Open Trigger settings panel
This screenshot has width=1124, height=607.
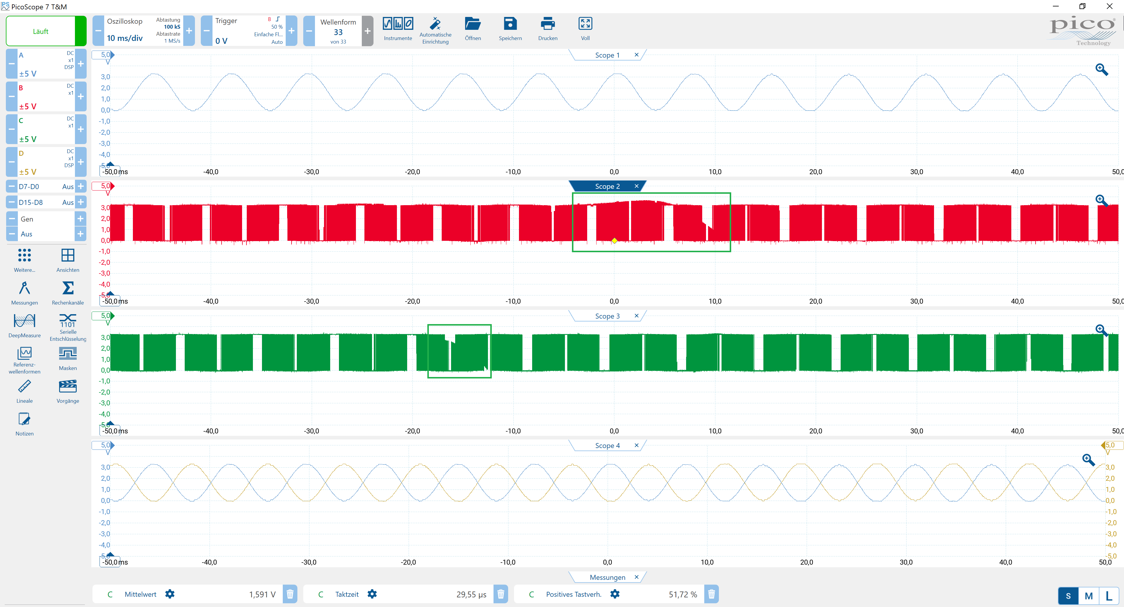click(x=249, y=30)
